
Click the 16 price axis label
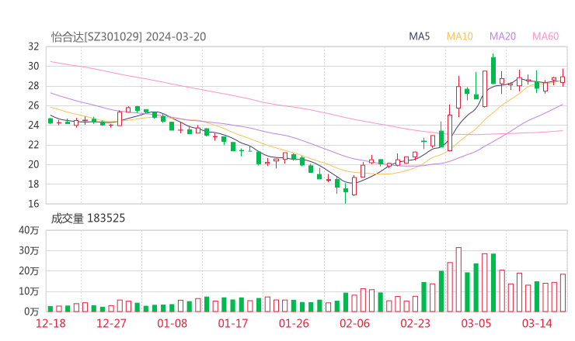tap(33, 204)
